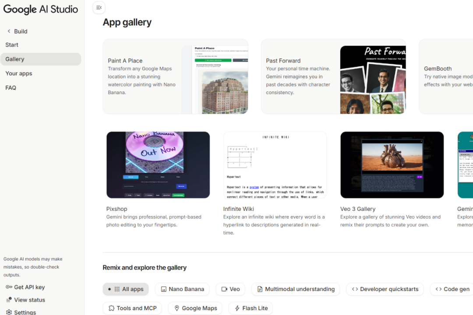Screen dimensions: 473x315
Task: Filter gallery by Veo
Action: [230, 289]
